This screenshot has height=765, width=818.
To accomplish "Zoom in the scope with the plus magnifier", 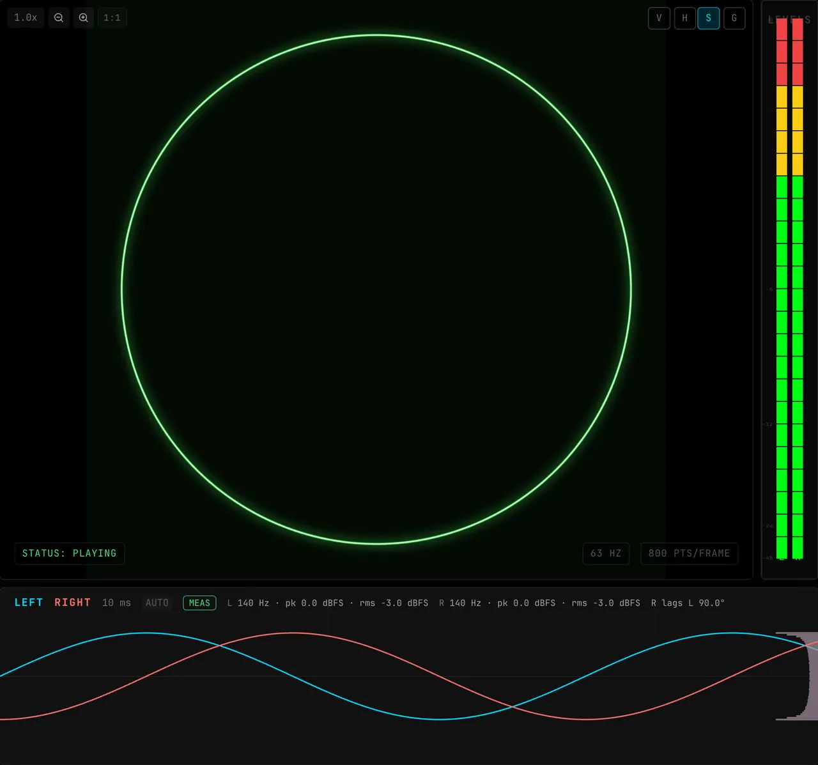I will tap(84, 18).
